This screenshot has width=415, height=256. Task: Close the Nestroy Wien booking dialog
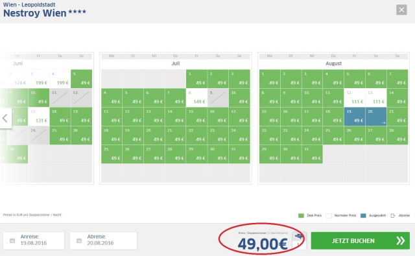tap(401, 10)
